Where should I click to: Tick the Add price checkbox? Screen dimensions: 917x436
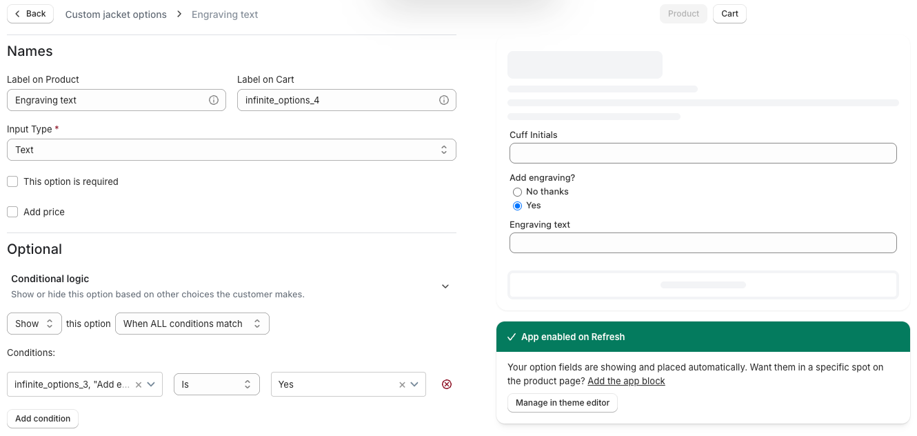pos(12,212)
